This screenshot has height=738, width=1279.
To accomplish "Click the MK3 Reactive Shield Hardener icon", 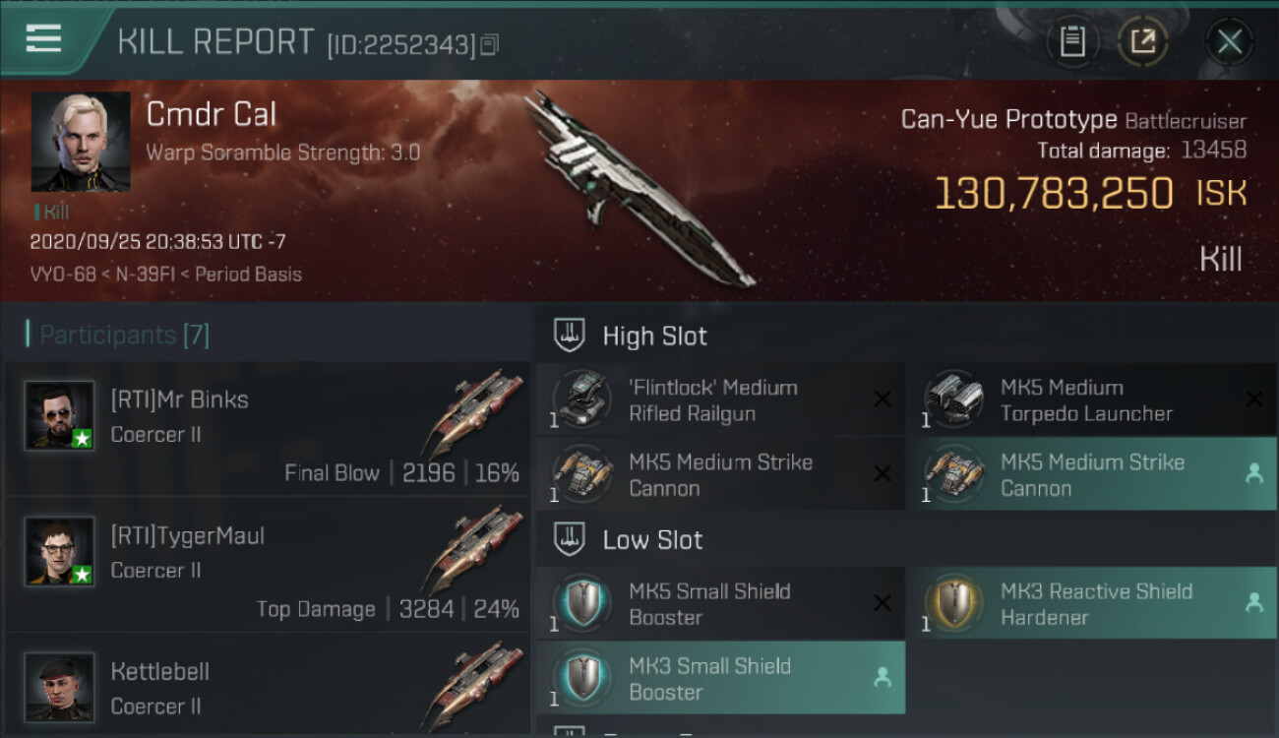I will pyautogui.click(x=954, y=603).
